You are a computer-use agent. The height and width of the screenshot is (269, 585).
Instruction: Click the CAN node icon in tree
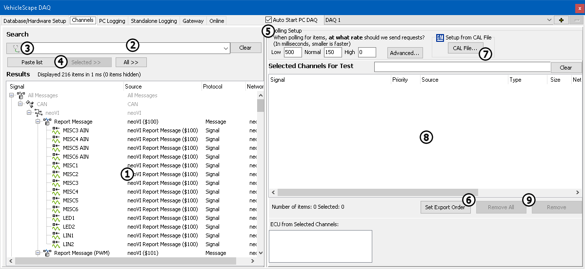click(30, 104)
